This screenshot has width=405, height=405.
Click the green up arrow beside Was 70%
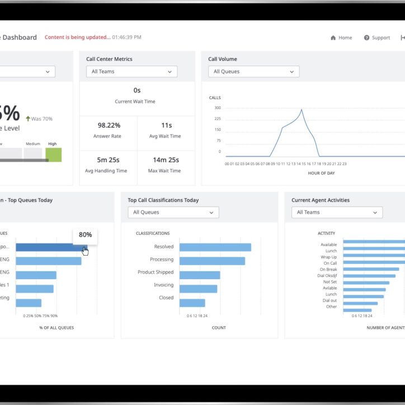click(x=28, y=119)
